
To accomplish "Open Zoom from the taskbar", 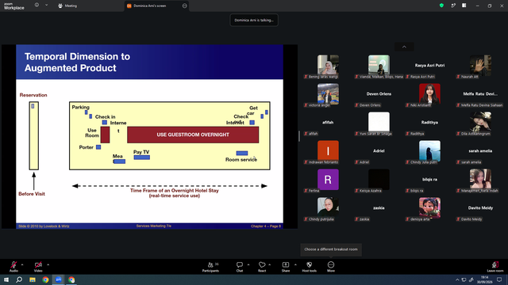I will click(58, 279).
